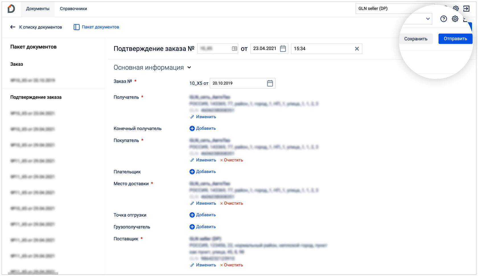Click the Сохранить button

pyautogui.click(x=416, y=39)
